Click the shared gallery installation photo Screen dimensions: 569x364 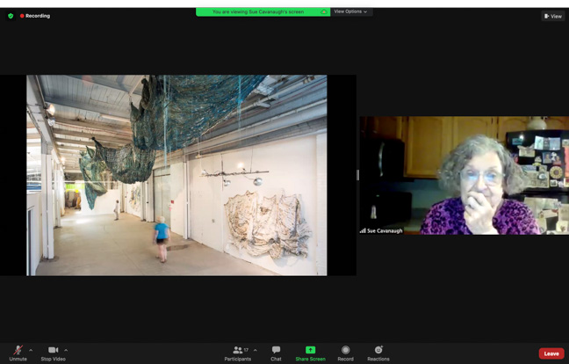(x=176, y=175)
